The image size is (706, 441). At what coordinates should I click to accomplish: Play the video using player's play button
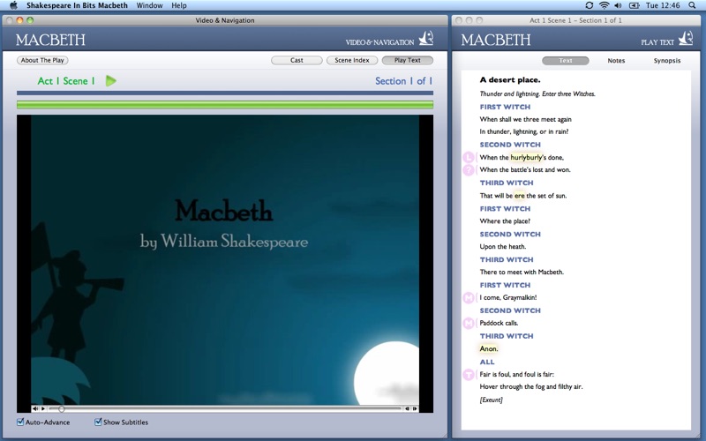tap(43, 409)
